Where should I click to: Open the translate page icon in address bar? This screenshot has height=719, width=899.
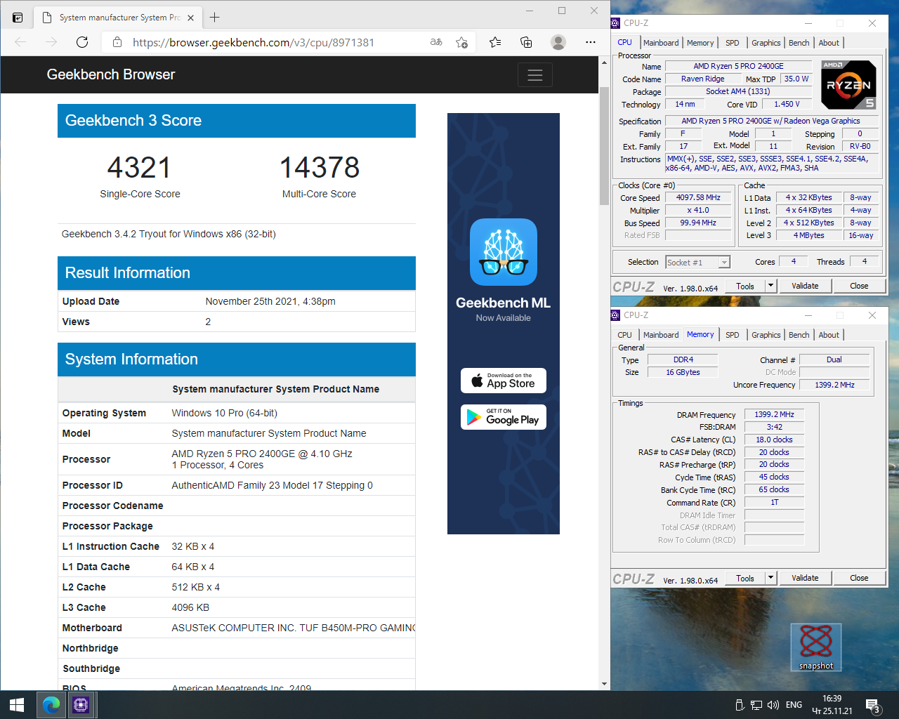(436, 42)
